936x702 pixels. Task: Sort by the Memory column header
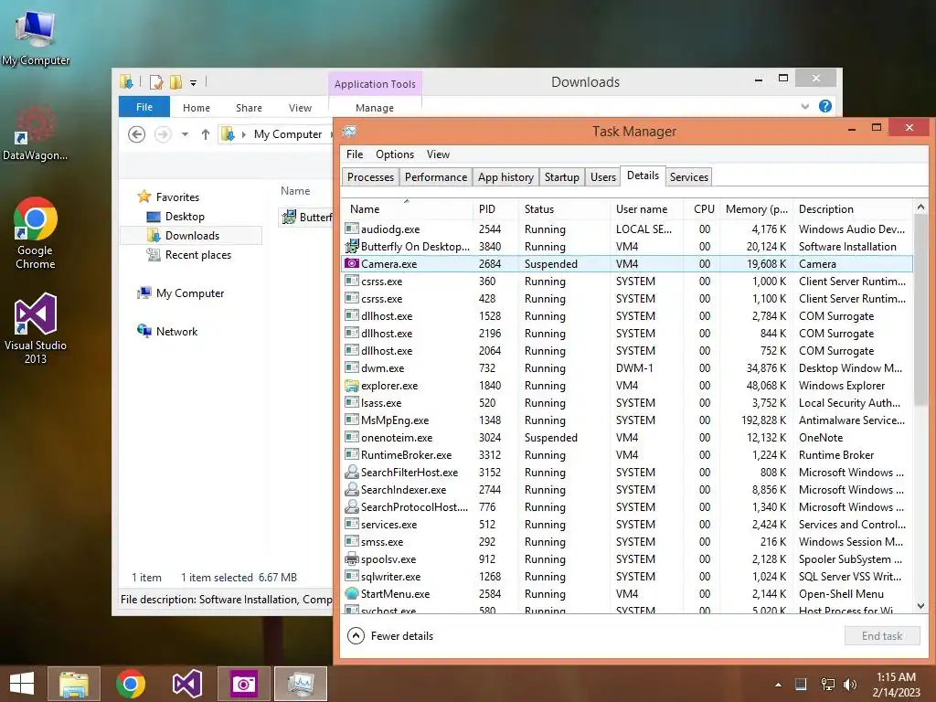tap(756, 209)
